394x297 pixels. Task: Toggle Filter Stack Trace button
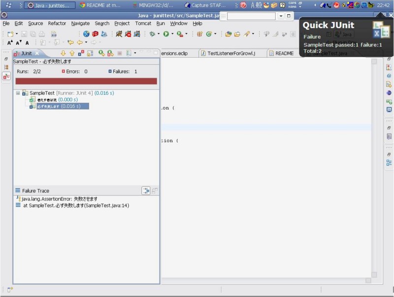(x=146, y=191)
